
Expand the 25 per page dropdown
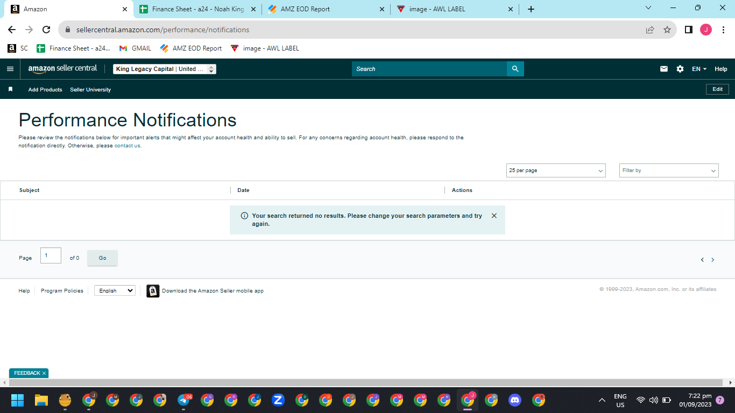point(556,170)
